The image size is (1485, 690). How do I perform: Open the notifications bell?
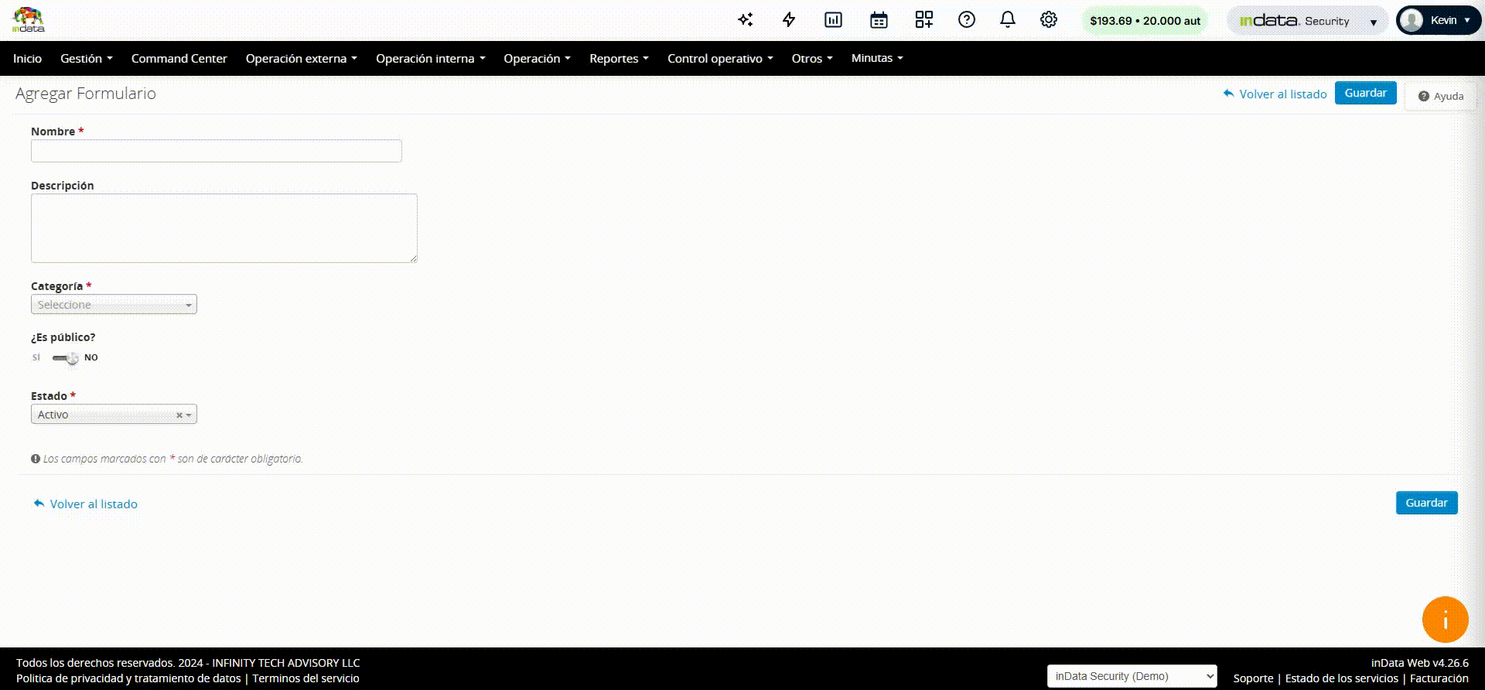coord(1007,20)
